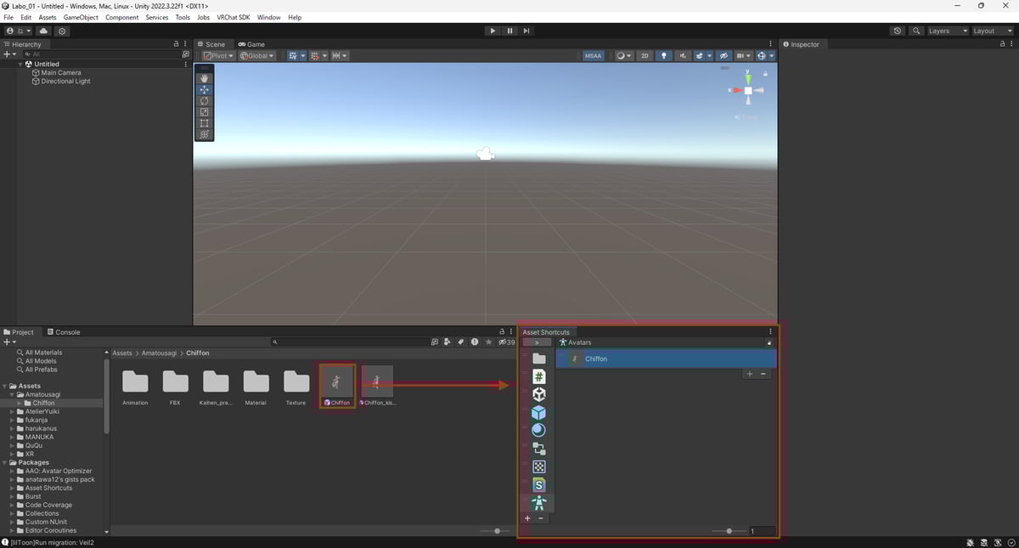Adjust the Asset Shortcuts size slider

[x=729, y=531]
